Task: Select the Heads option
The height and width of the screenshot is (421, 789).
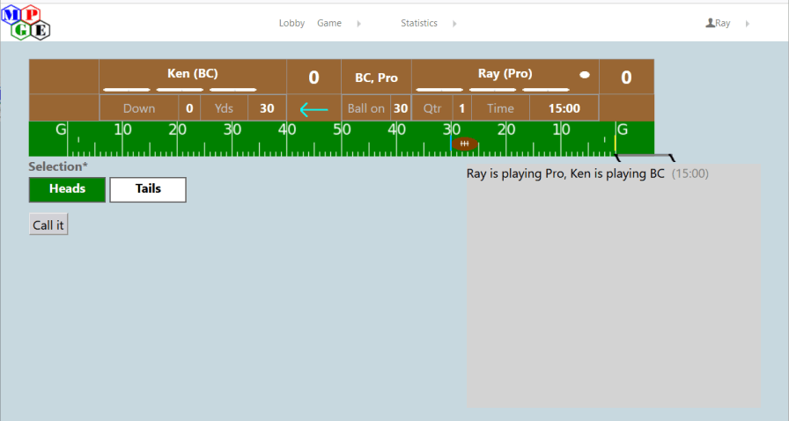Action: tap(68, 189)
